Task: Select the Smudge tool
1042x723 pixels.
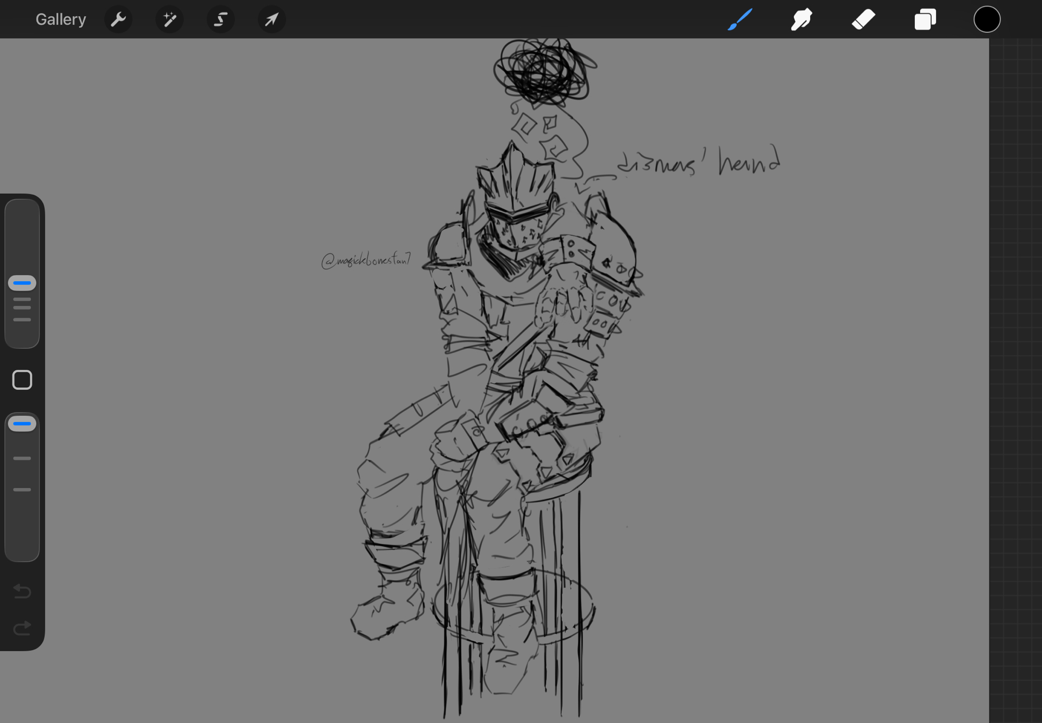Action: point(801,20)
